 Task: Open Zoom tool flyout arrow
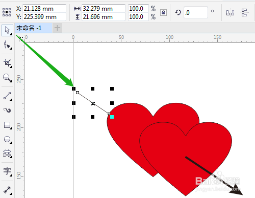coord(11,81)
